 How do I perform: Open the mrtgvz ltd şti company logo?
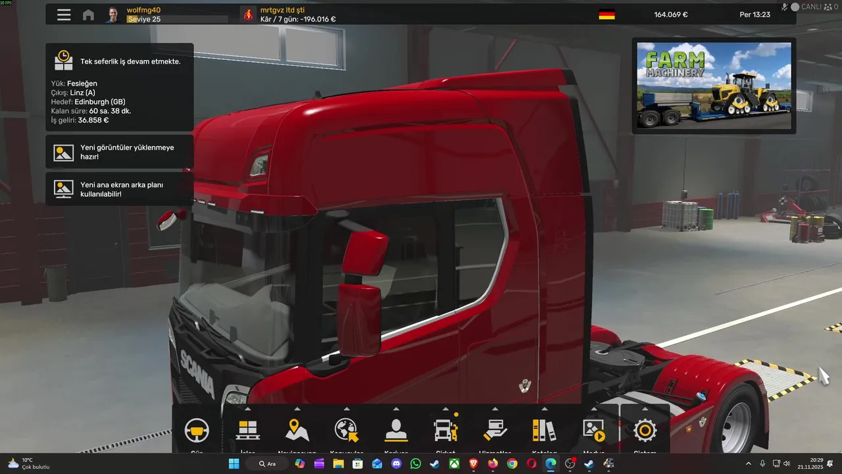click(248, 14)
